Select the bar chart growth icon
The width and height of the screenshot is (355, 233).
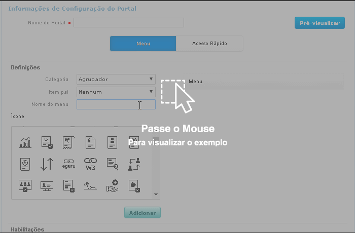coord(25,142)
